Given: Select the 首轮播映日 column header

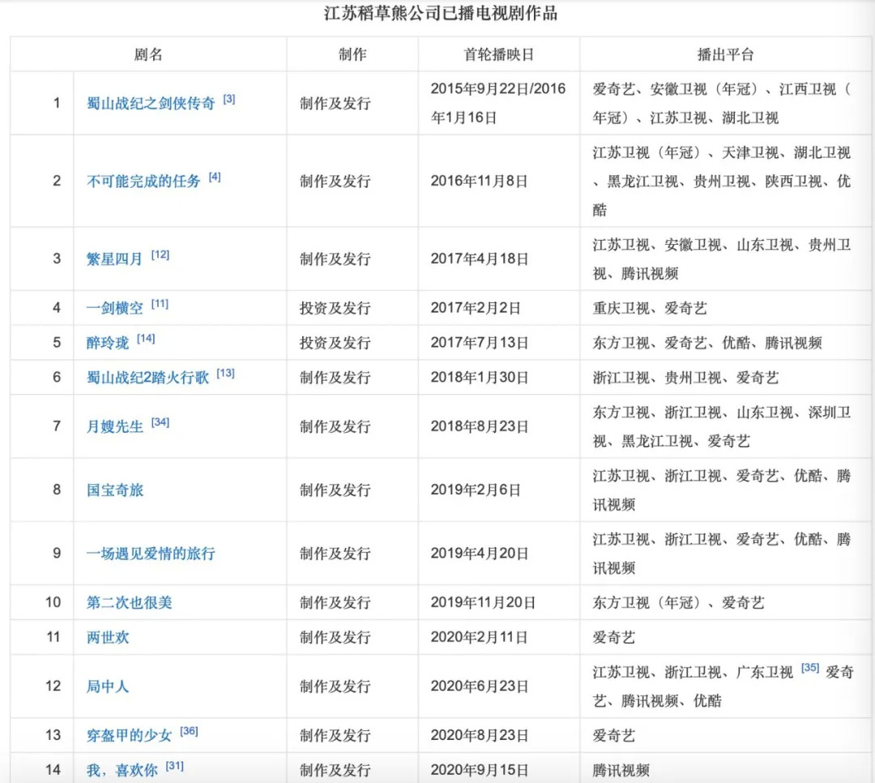Looking at the screenshot, I should coord(499,55).
